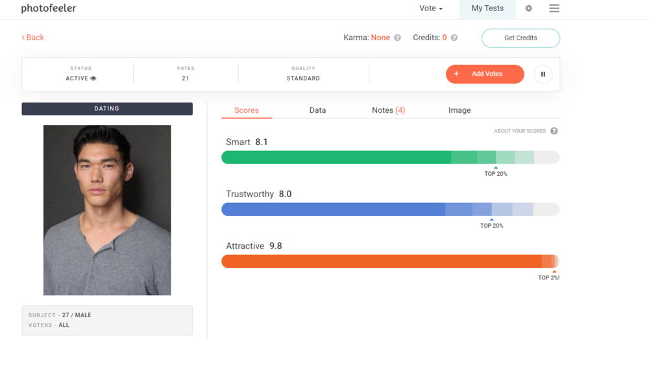Click the blue Trustworthy score bar
The image size is (649, 369).
coord(390,209)
